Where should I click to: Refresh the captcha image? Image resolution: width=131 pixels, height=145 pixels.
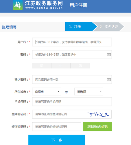tap(99, 114)
